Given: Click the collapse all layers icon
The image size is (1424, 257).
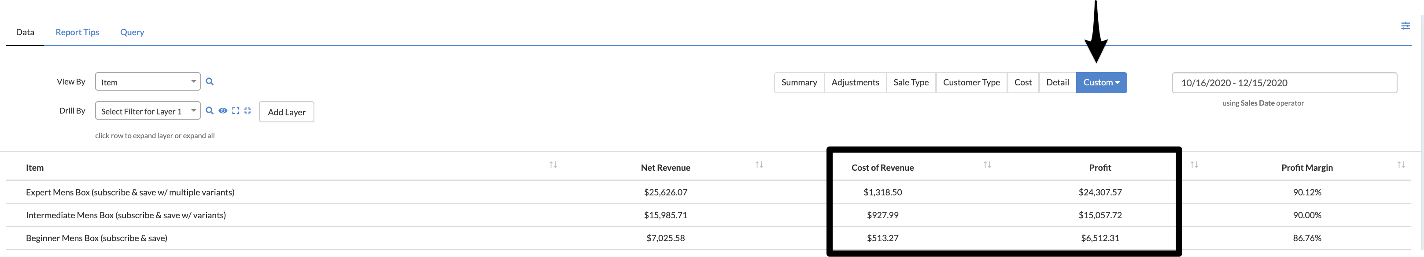Looking at the screenshot, I should [247, 110].
